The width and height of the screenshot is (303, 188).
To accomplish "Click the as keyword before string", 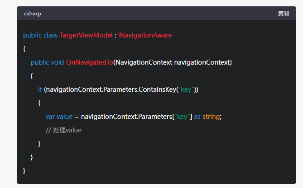I will pos(197,117).
